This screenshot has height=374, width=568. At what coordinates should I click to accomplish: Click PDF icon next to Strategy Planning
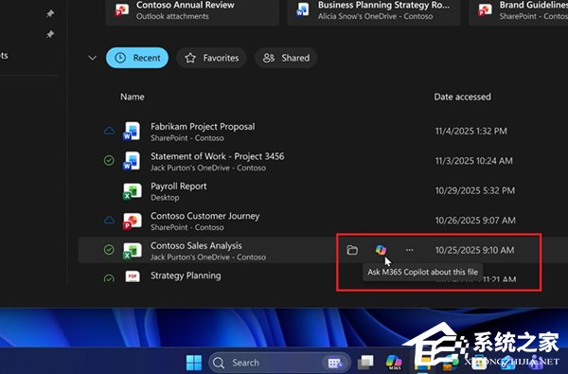click(x=133, y=276)
